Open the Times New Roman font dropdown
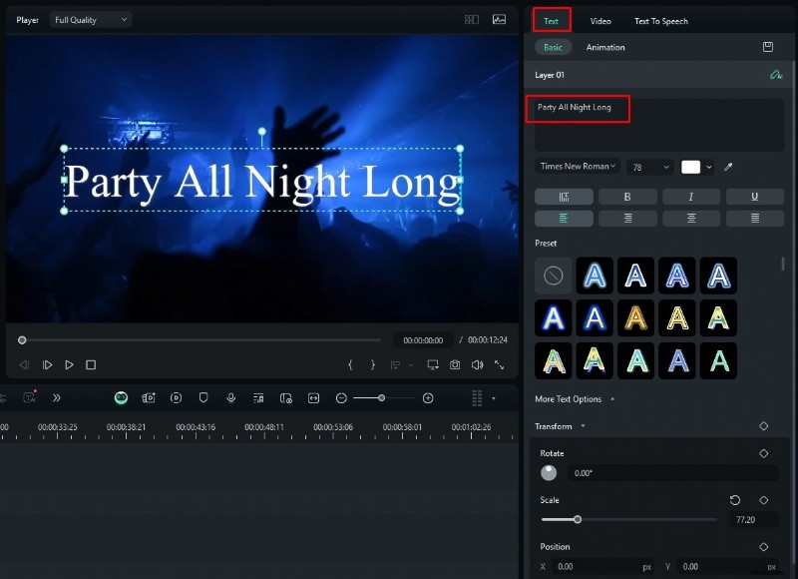The width and height of the screenshot is (798, 579). [577, 167]
